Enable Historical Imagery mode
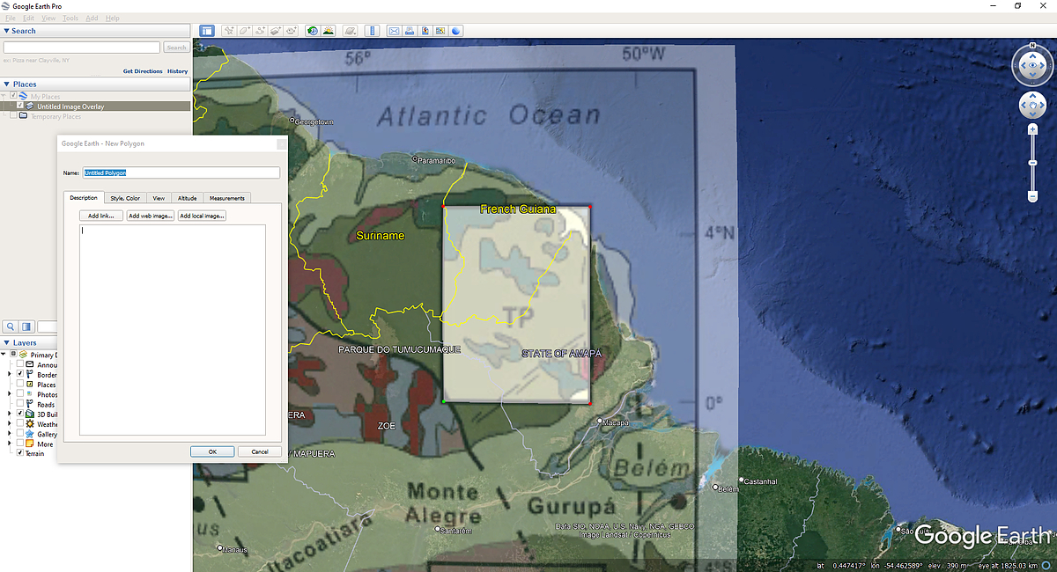This screenshot has height=572, width=1057. click(x=311, y=30)
